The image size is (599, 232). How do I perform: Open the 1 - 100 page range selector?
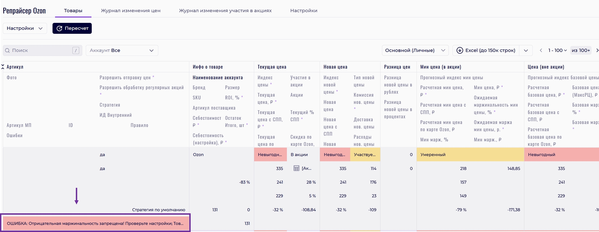point(557,51)
